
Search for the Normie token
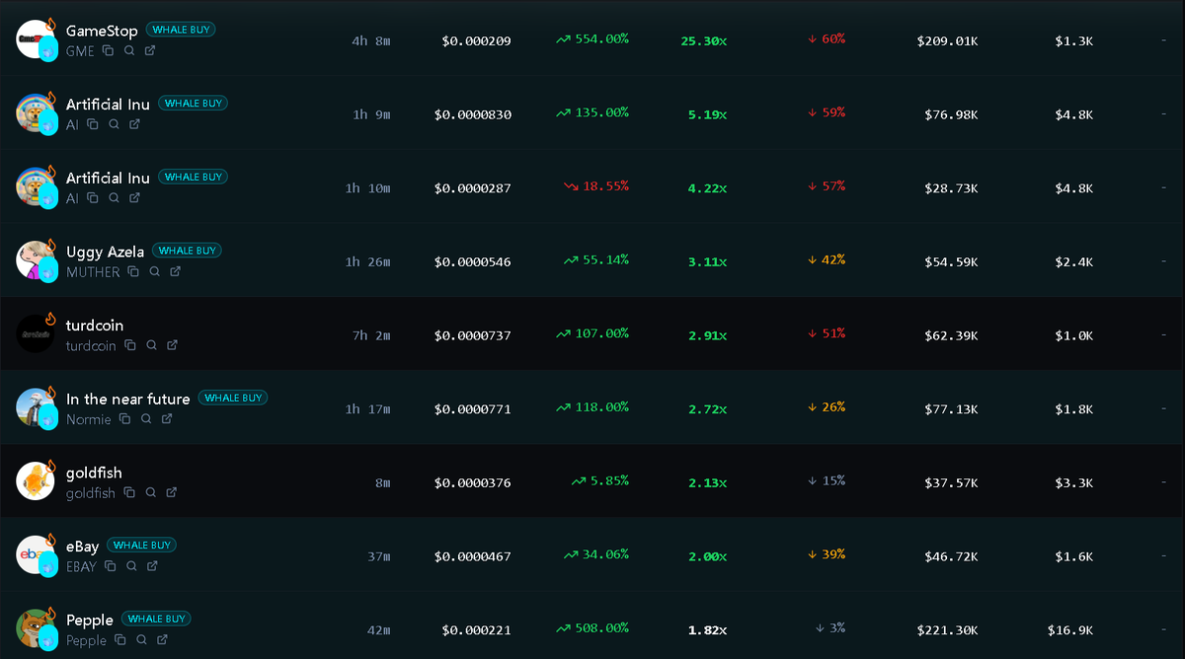click(146, 418)
